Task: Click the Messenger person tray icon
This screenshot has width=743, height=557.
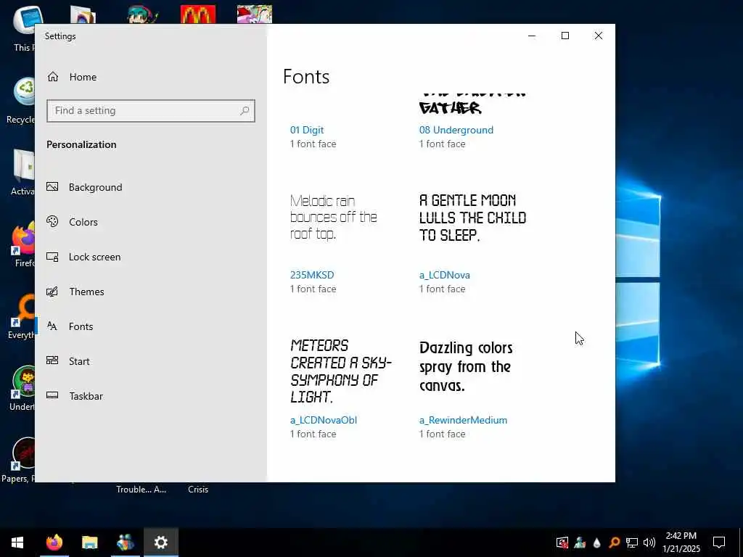Action: coord(580,542)
